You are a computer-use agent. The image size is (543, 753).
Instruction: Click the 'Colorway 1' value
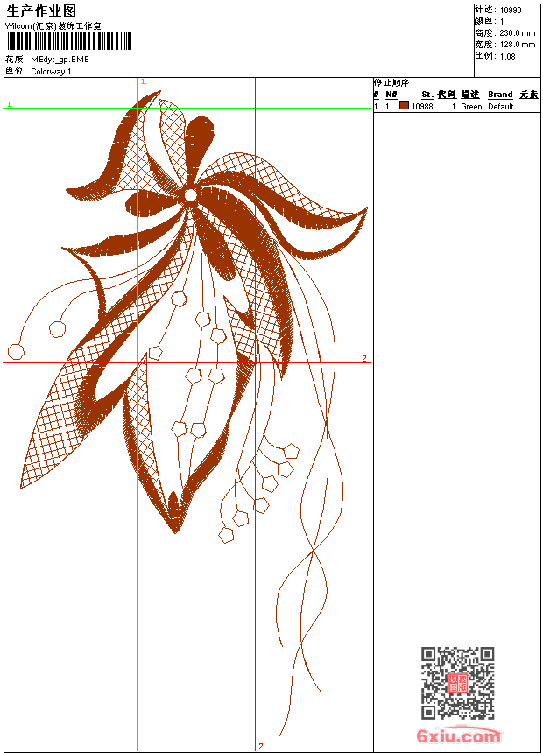tap(51, 72)
